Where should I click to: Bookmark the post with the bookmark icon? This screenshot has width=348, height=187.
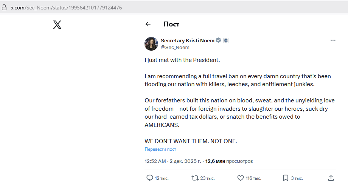pos(286,178)
